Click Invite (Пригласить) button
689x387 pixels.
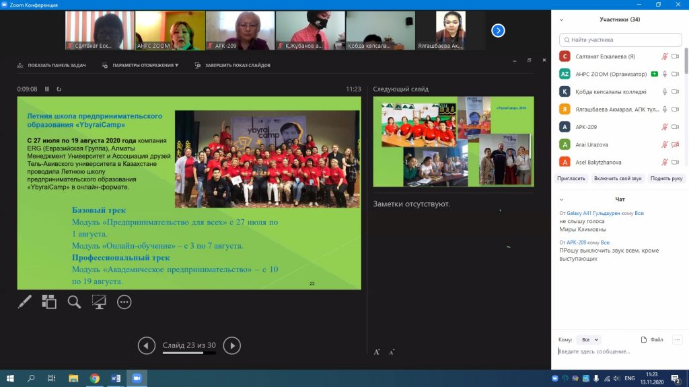coord(571,179)
